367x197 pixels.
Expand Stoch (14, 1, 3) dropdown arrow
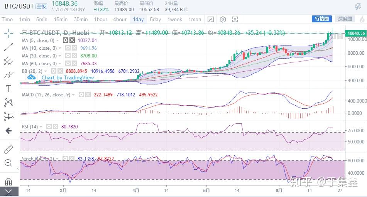coord(58,159)
